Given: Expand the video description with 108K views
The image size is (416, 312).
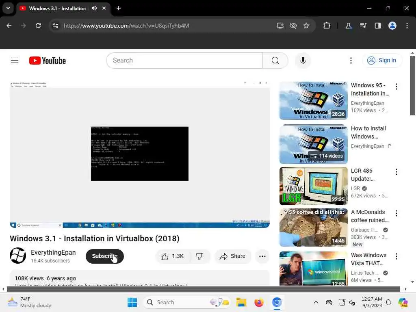Looking at the screenshot, I should click(x=140, y=278).
